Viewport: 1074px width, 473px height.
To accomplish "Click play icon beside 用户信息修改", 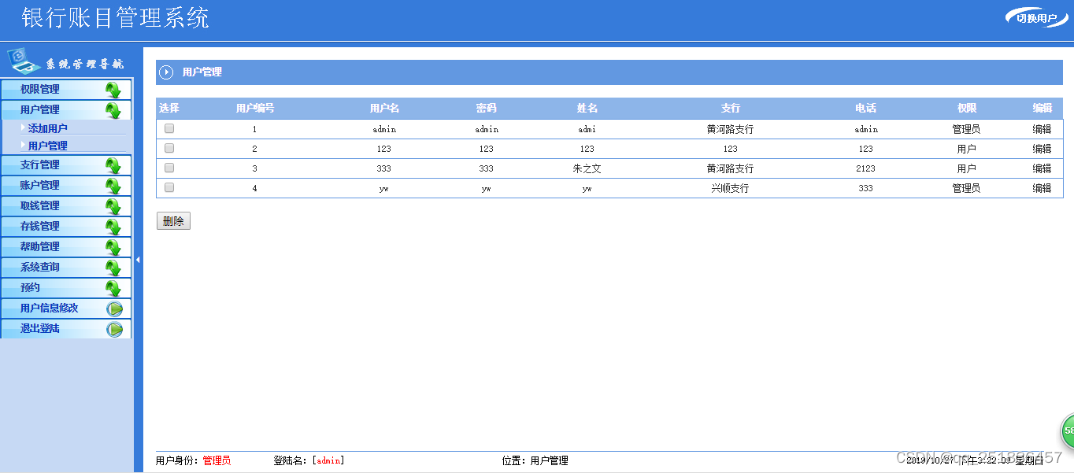I will (115, 309).
